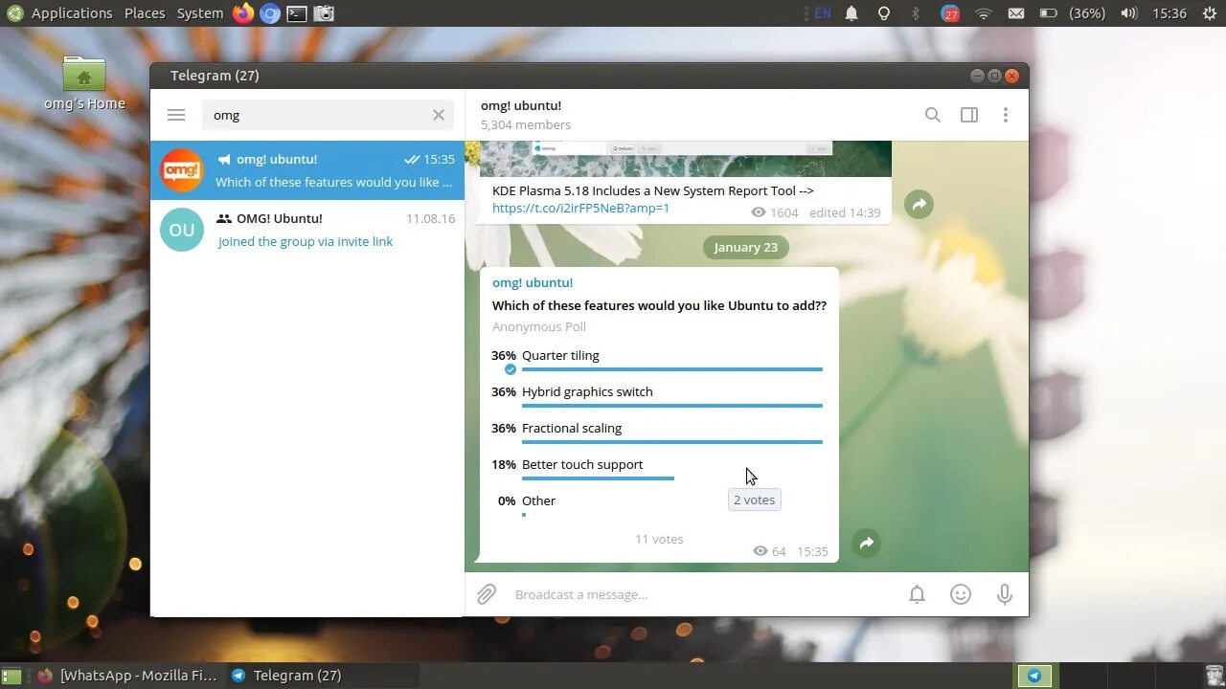The image size is (1226, 689).
Task: Launch the screenshot tool in top panel
Action: [x=324, y=13]
